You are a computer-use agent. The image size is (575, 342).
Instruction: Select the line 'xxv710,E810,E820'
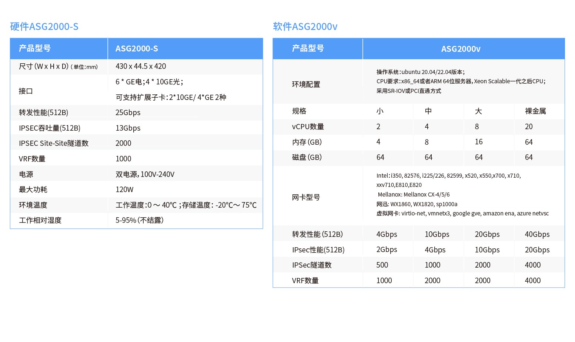click(x=399, y=185)
